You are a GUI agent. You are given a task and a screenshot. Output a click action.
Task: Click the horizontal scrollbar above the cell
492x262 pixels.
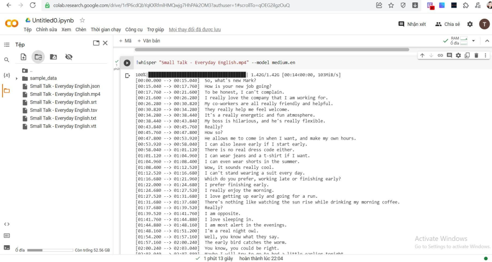272,49
